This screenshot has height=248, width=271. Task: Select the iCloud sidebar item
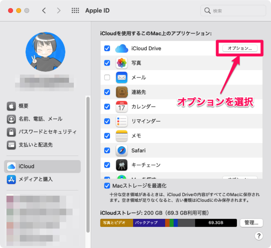[x=42, y=167]
